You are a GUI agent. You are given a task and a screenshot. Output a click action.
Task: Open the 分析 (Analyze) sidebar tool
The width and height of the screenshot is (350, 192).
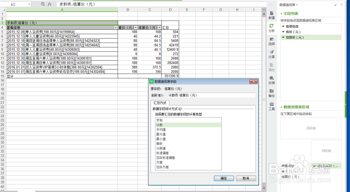point(272,28)
